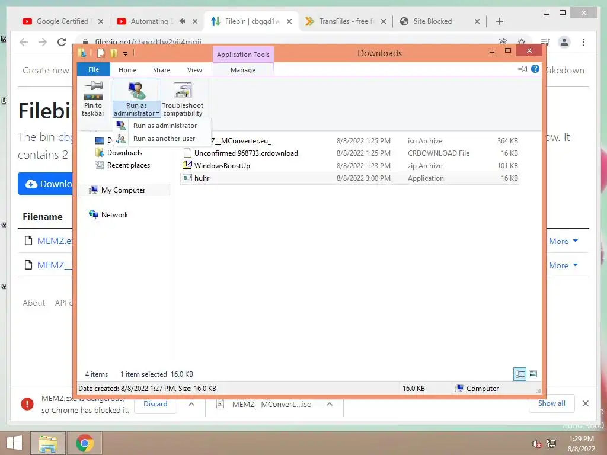Switch to the Home ribbon tab
Viewport: 607px width, 455px height.
pos(127,70)
